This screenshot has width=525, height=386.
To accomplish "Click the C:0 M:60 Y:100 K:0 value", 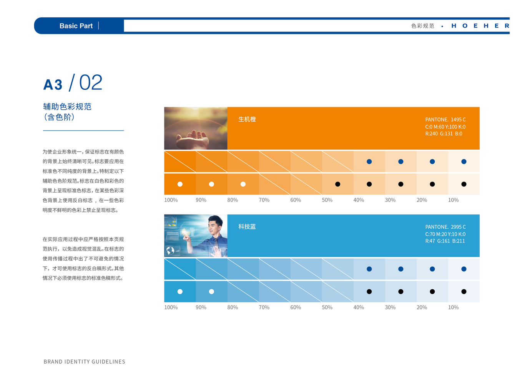I will click(x=445, y=127).
